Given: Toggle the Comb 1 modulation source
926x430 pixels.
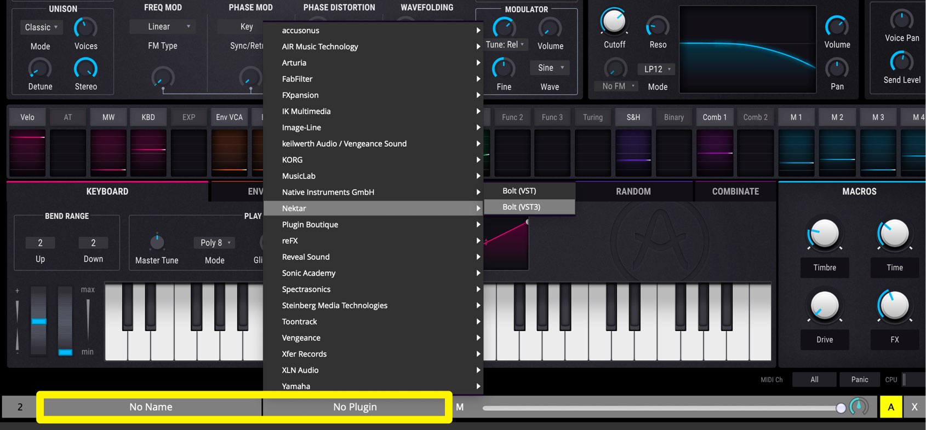Looking at the screenshot, I should point(714,117).
